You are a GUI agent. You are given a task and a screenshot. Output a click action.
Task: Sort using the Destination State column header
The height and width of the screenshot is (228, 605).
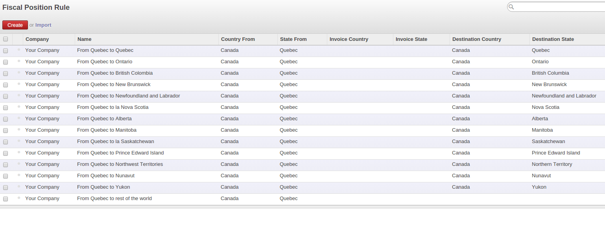tap(553, 39)
